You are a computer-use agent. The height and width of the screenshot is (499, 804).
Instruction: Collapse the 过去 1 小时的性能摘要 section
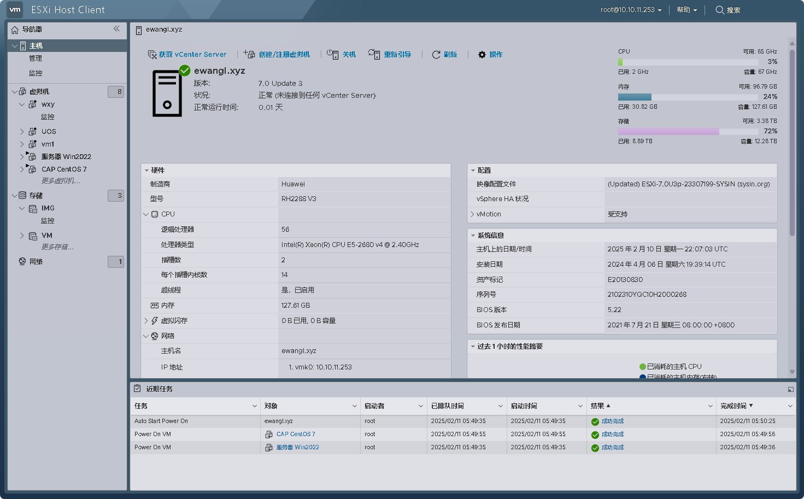(473, 347)
